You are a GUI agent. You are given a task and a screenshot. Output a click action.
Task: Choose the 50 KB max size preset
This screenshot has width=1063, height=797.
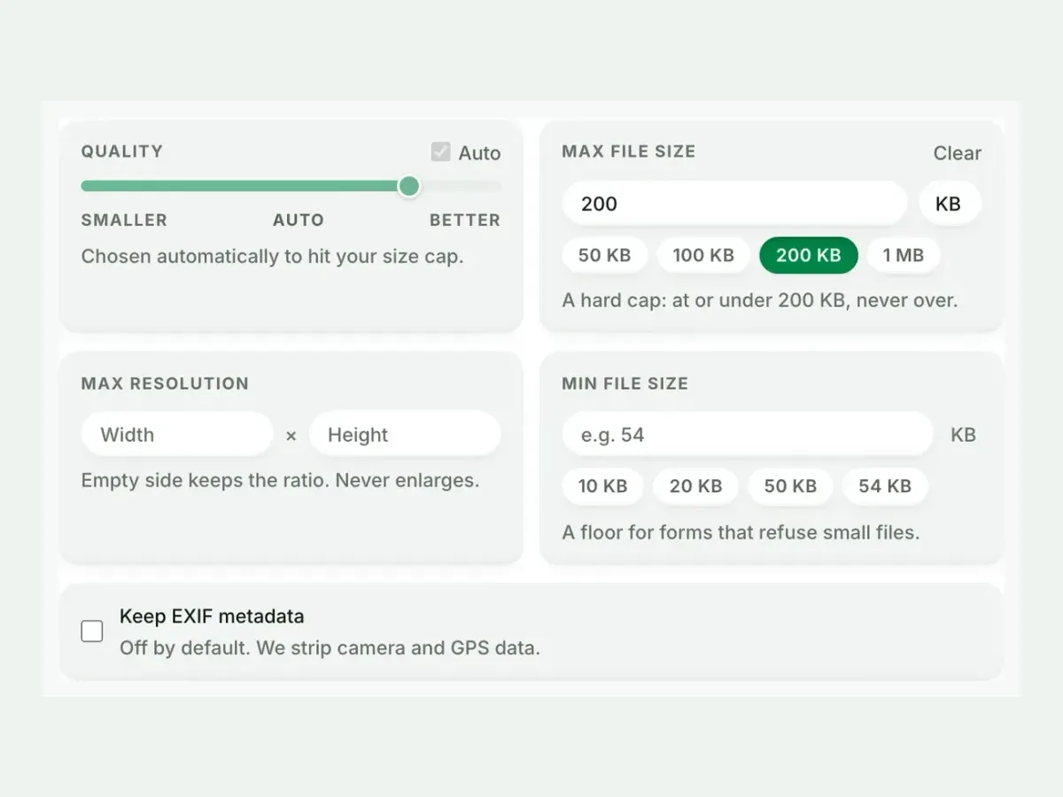(x=605, y=255)
